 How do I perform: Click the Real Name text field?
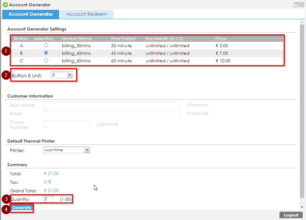click(111, 105)
